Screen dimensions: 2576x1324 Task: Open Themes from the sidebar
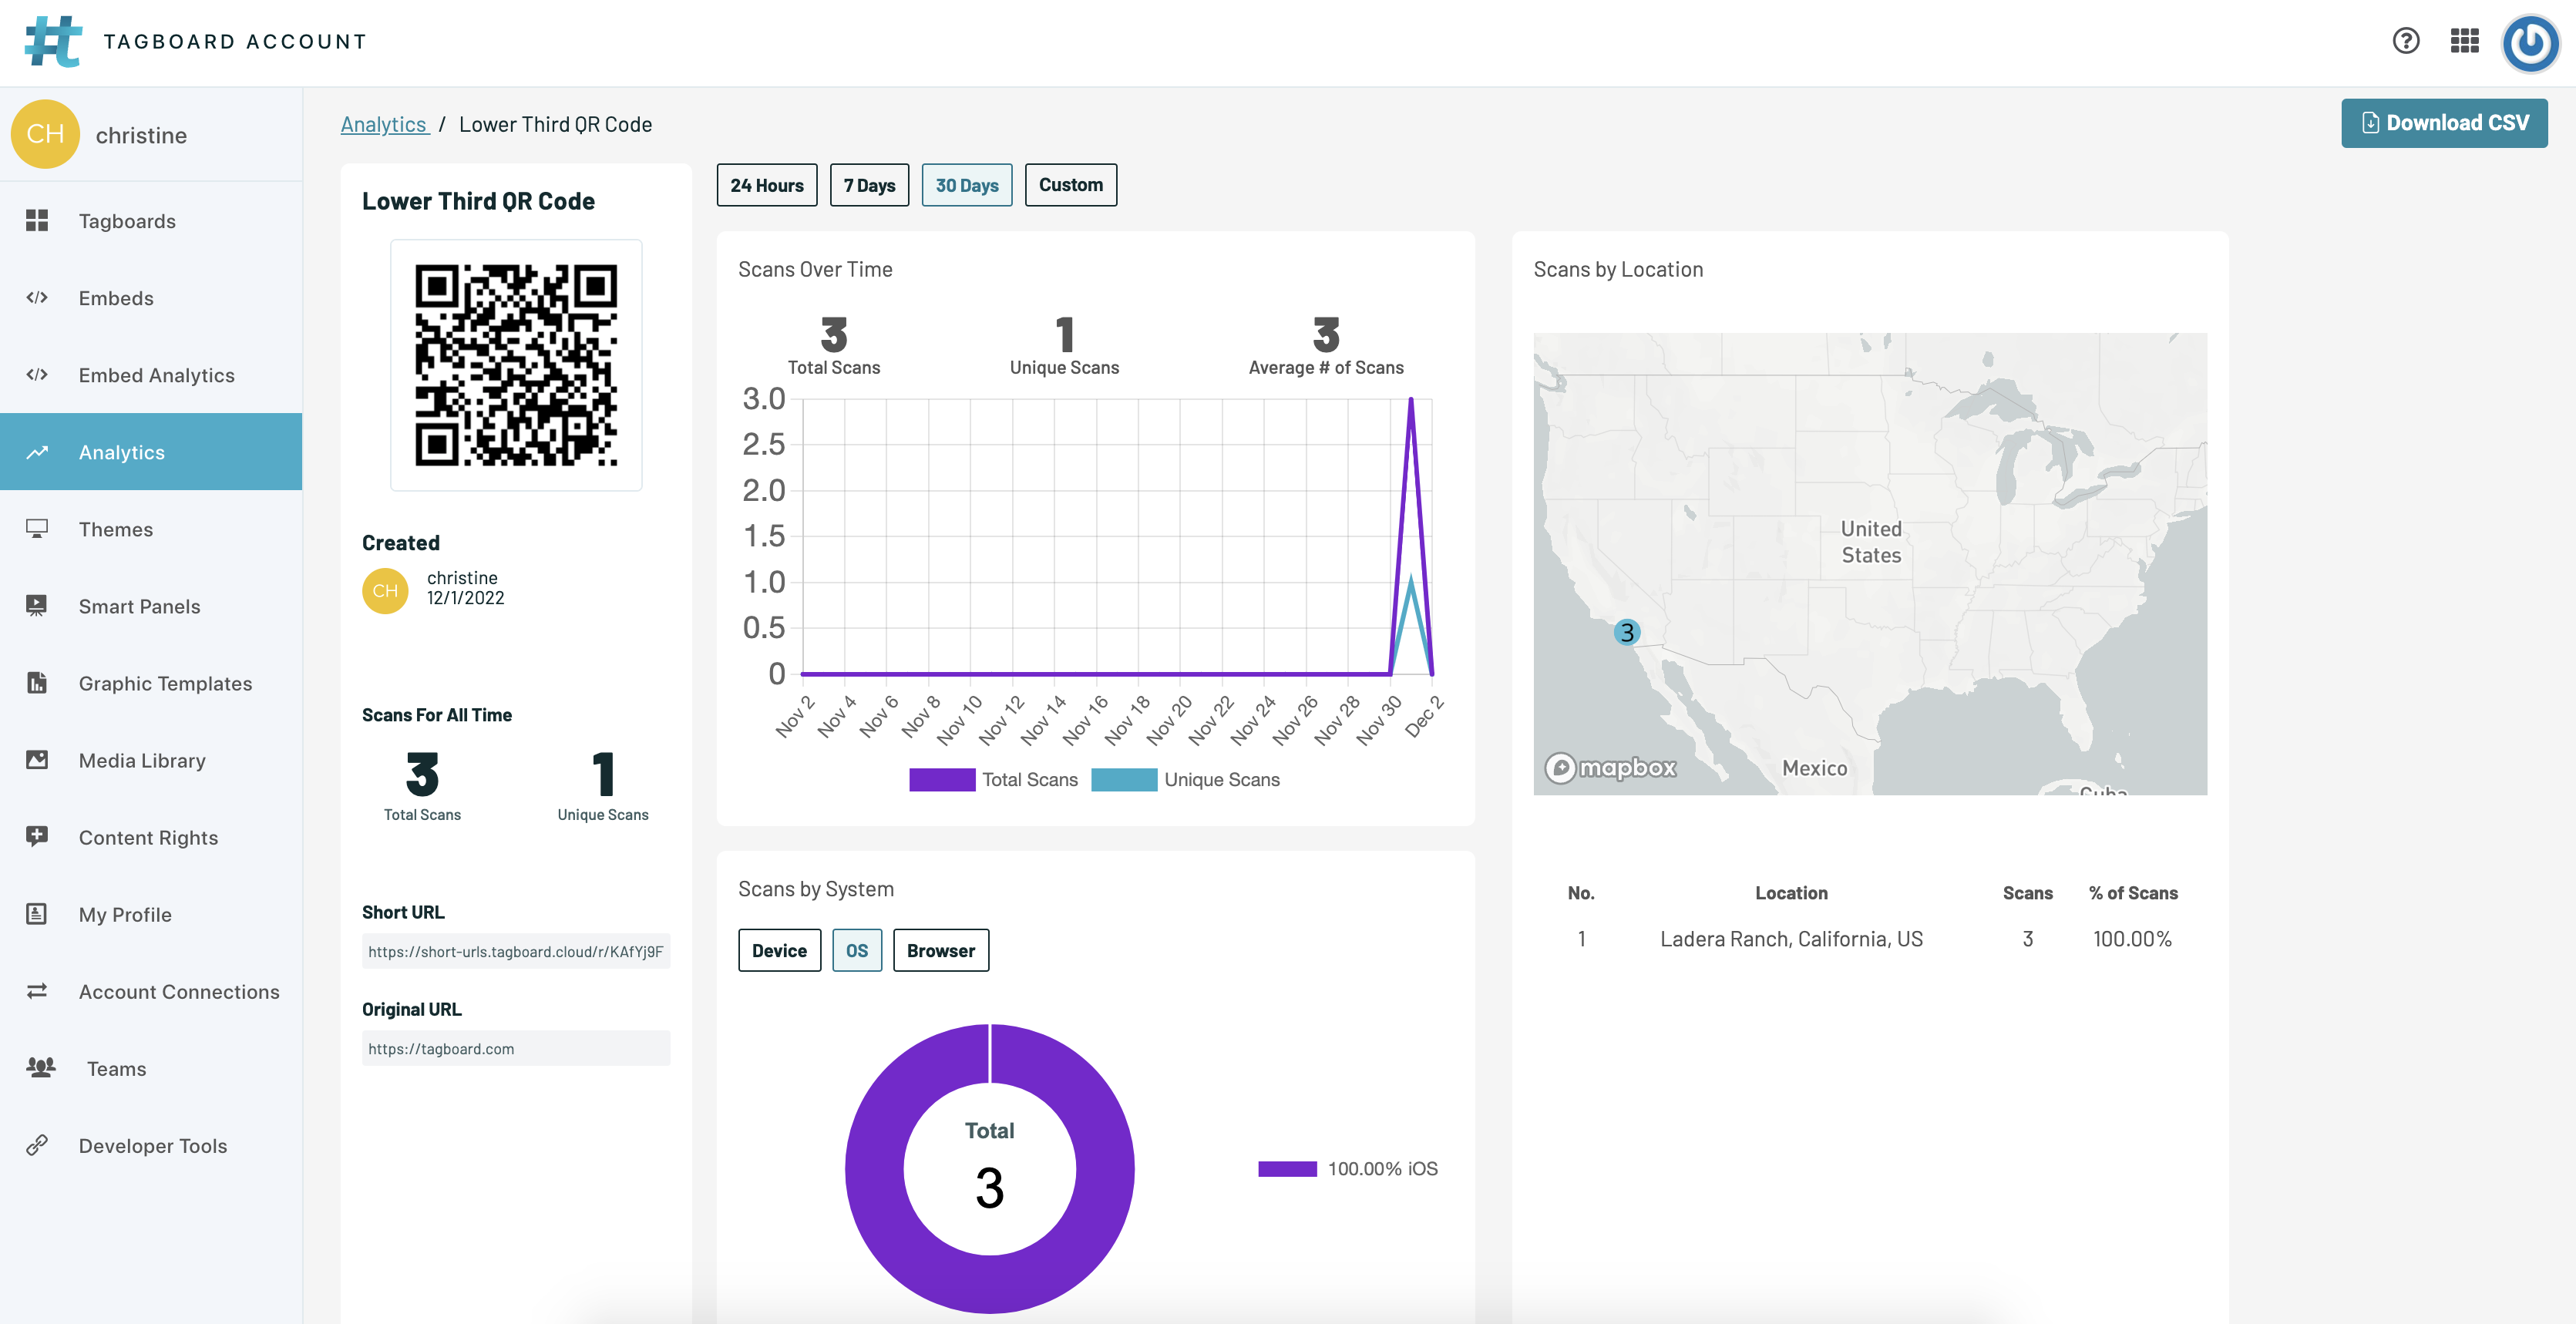coord(151,529)
